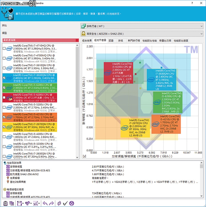Click blue i7-3630QM label box in chart

[x=162, y=80]
